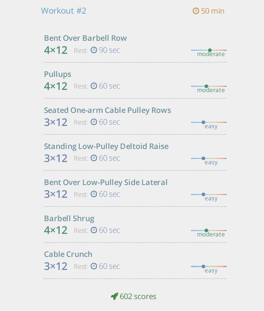Click the rest clock icon for Standing Low-Pulley Deltoid Raise
This screenshot has height=311, width=264.
(x=94, y=158)
